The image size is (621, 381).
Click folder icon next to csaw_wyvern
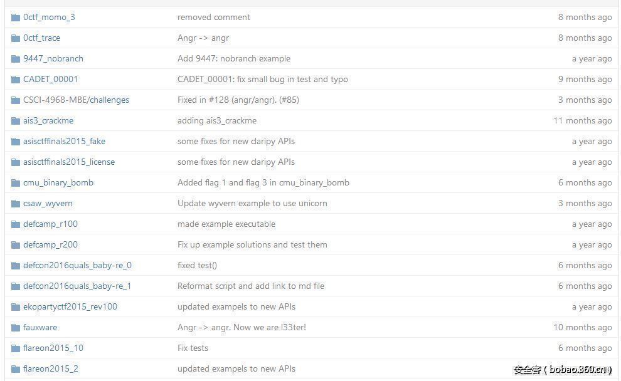click(x=16, y=204)
